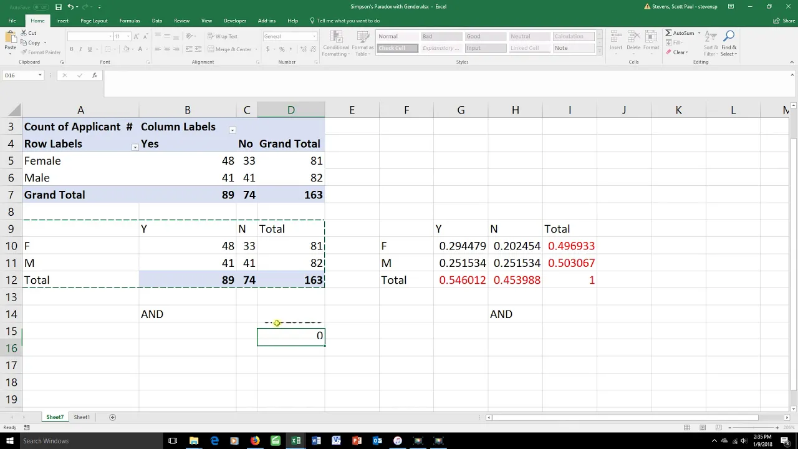Apply the Good cell style

(486, 36)
